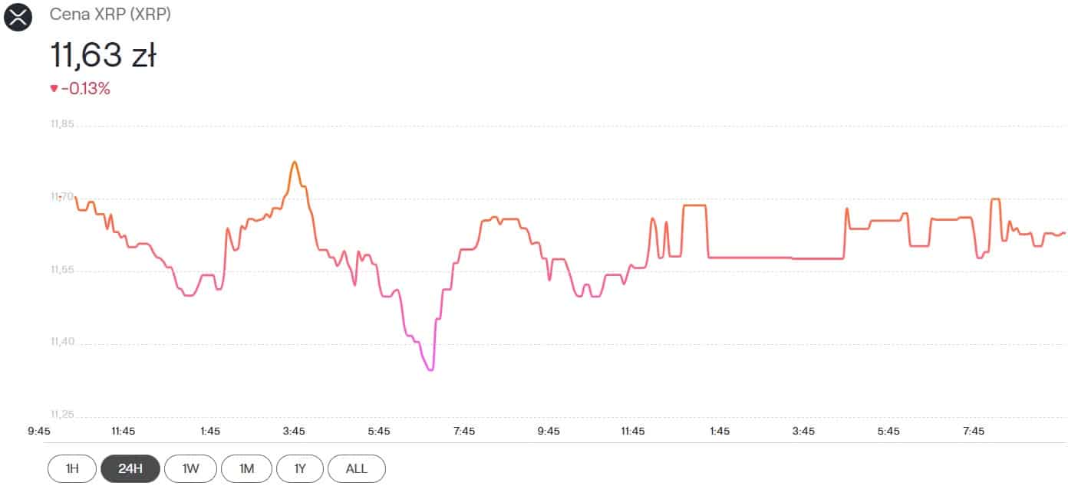
Task: Select the 24H time range button
Action: tap(130, 468)
